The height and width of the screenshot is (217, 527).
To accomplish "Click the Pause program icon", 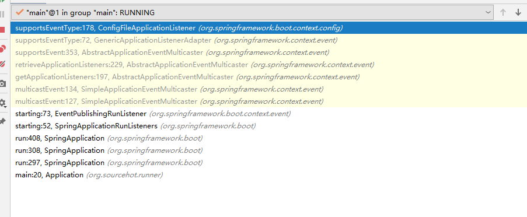I will 2,14.
